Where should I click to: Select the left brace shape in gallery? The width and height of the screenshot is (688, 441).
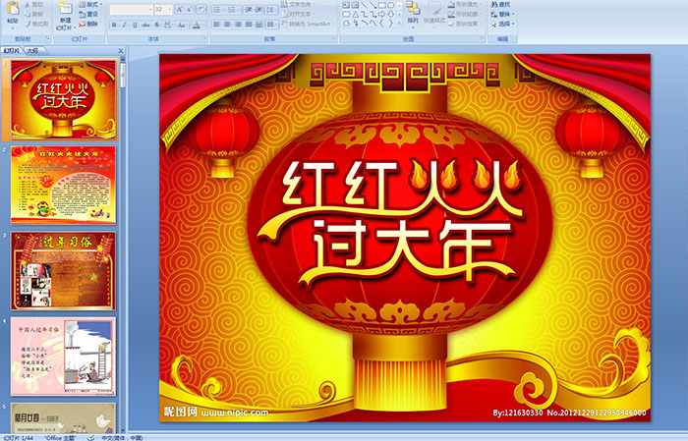click(382, 23)
